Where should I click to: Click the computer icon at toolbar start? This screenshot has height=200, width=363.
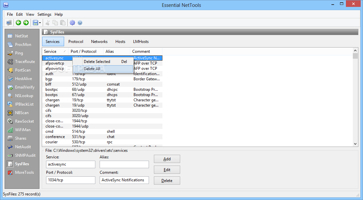tap(9, 23)
